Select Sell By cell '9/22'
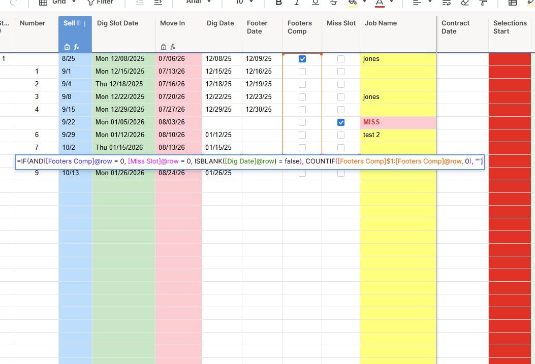The height and width of the screenshot is (364, 535). (x=75, y=122)
